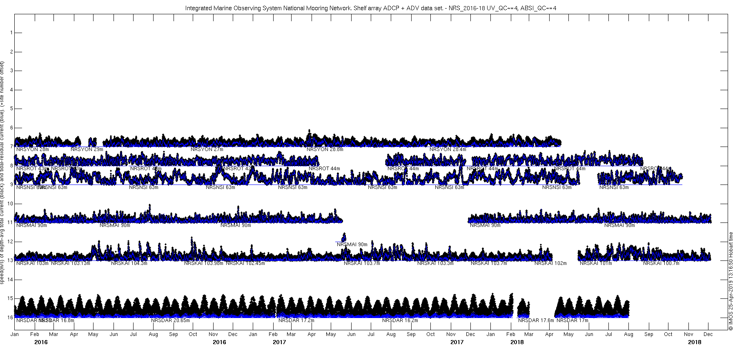
Task: Select the 'NRSYON 28m' deployment label
Action: click(33, 149)
